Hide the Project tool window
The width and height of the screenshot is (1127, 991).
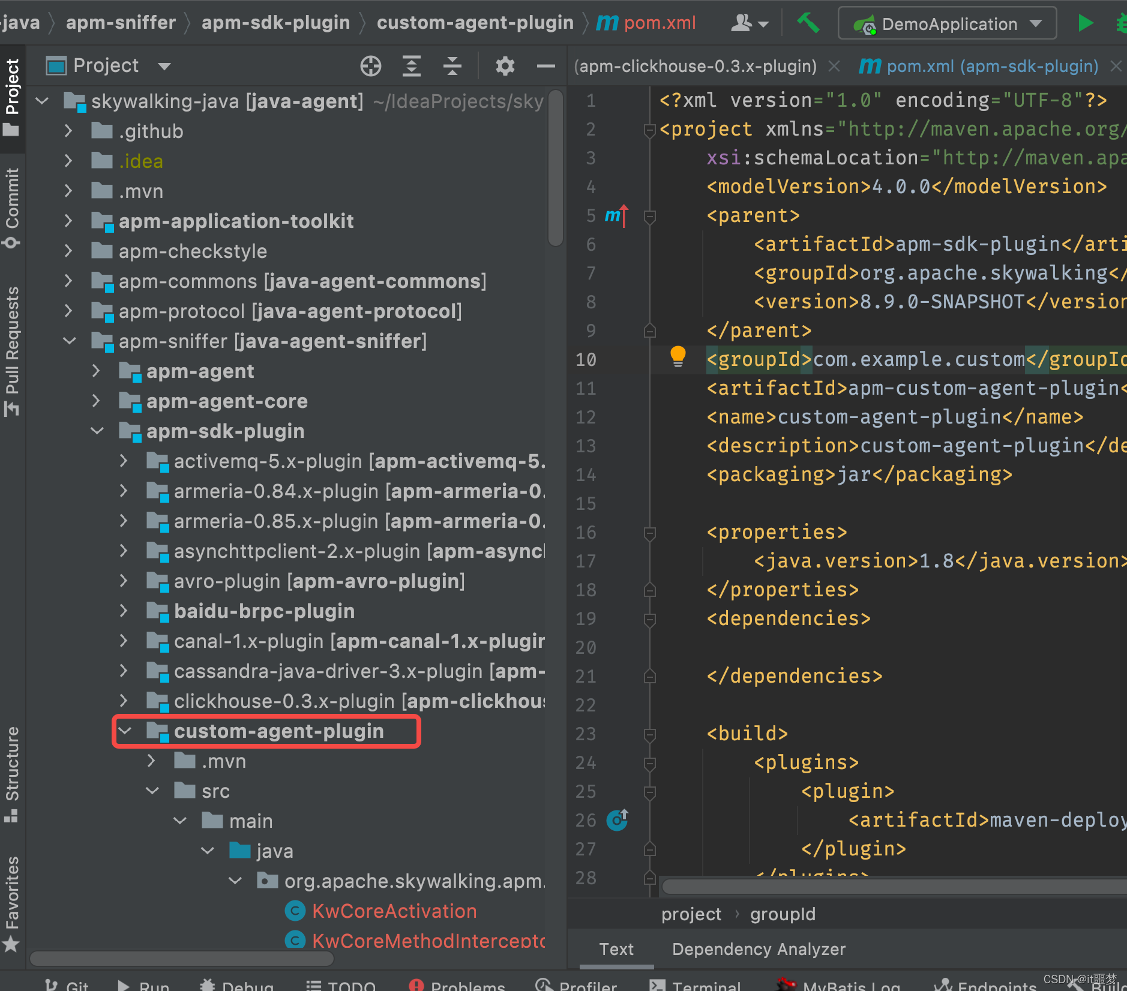tap(545, 65)
